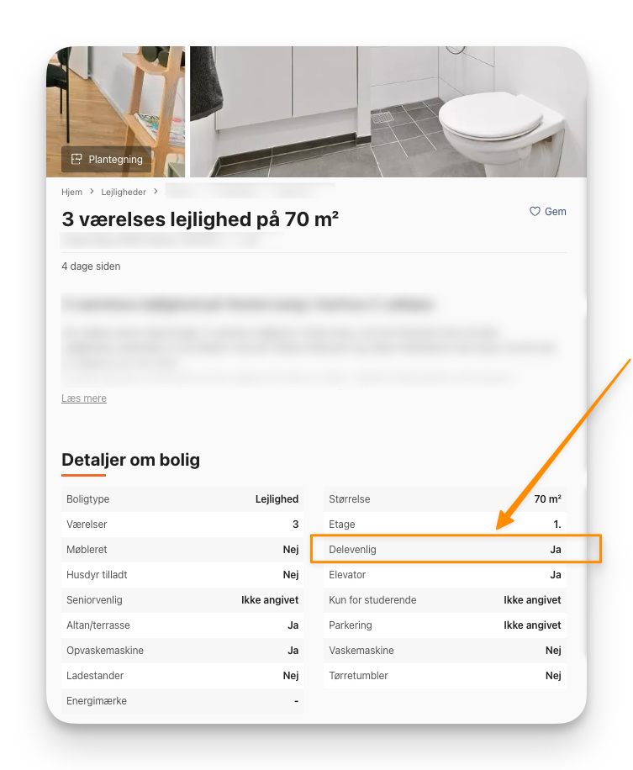Screen dimensions: 633x770
Task: Click the Energimærke row
Action: pos(182,701)
